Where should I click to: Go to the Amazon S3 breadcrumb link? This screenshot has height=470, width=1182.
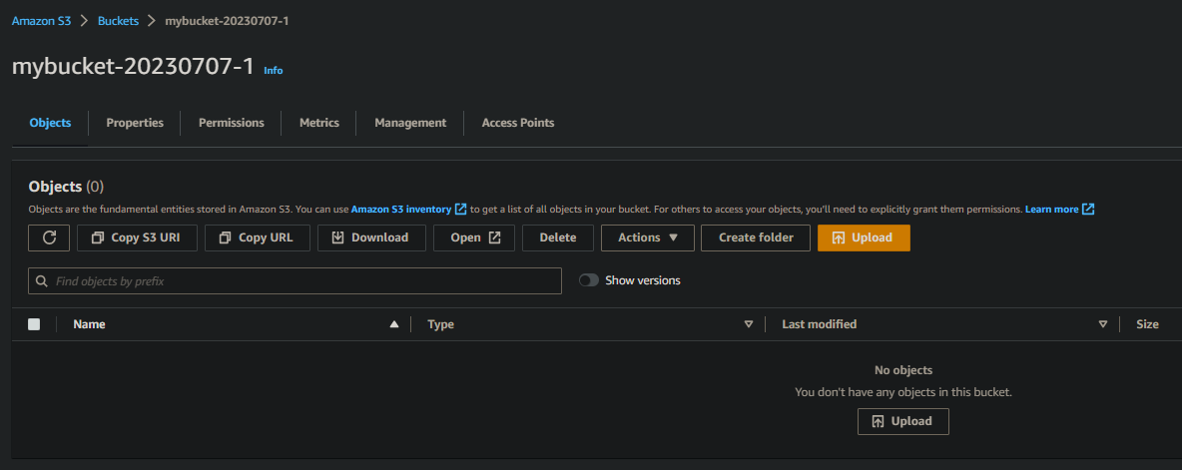[41, 21]
